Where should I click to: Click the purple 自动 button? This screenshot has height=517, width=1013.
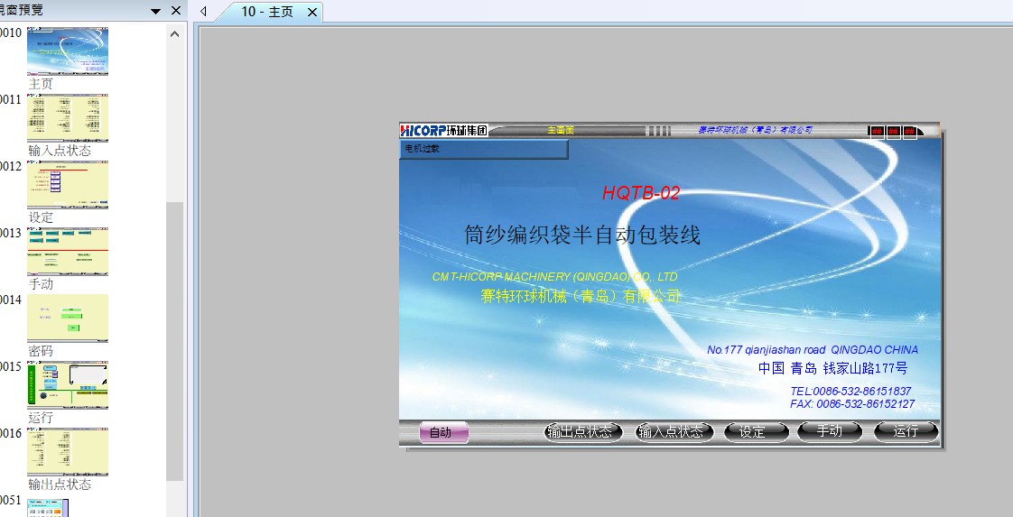pyautogui.click(x=443, y=432)
